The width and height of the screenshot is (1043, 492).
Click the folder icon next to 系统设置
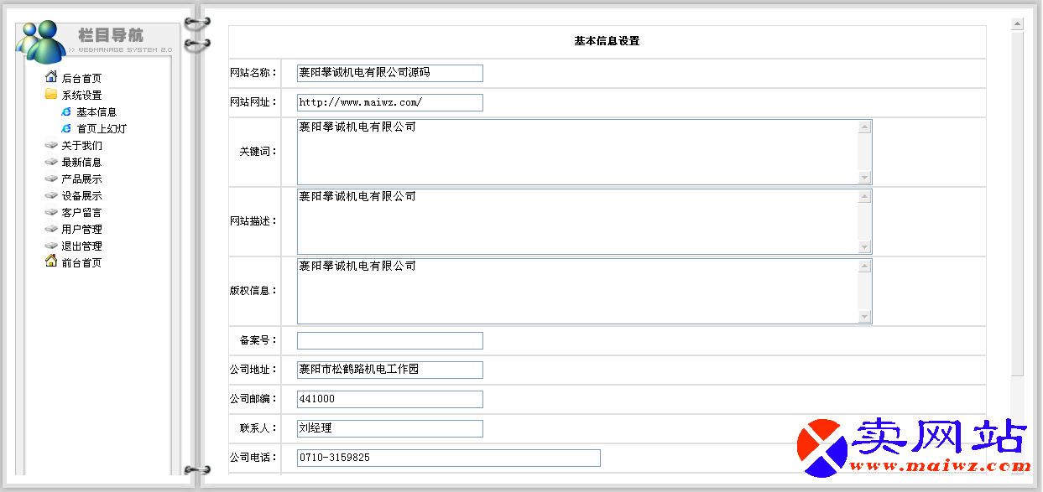pos(51,95)
